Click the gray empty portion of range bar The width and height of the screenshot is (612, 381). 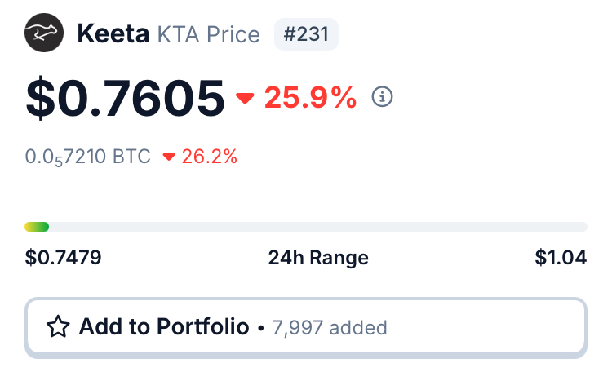coord(318,227)
